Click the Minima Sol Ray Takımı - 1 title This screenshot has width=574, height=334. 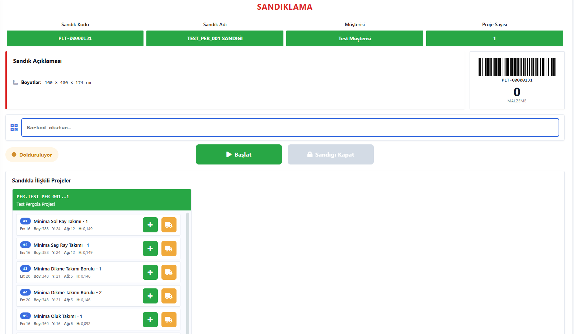pos(61,222)
